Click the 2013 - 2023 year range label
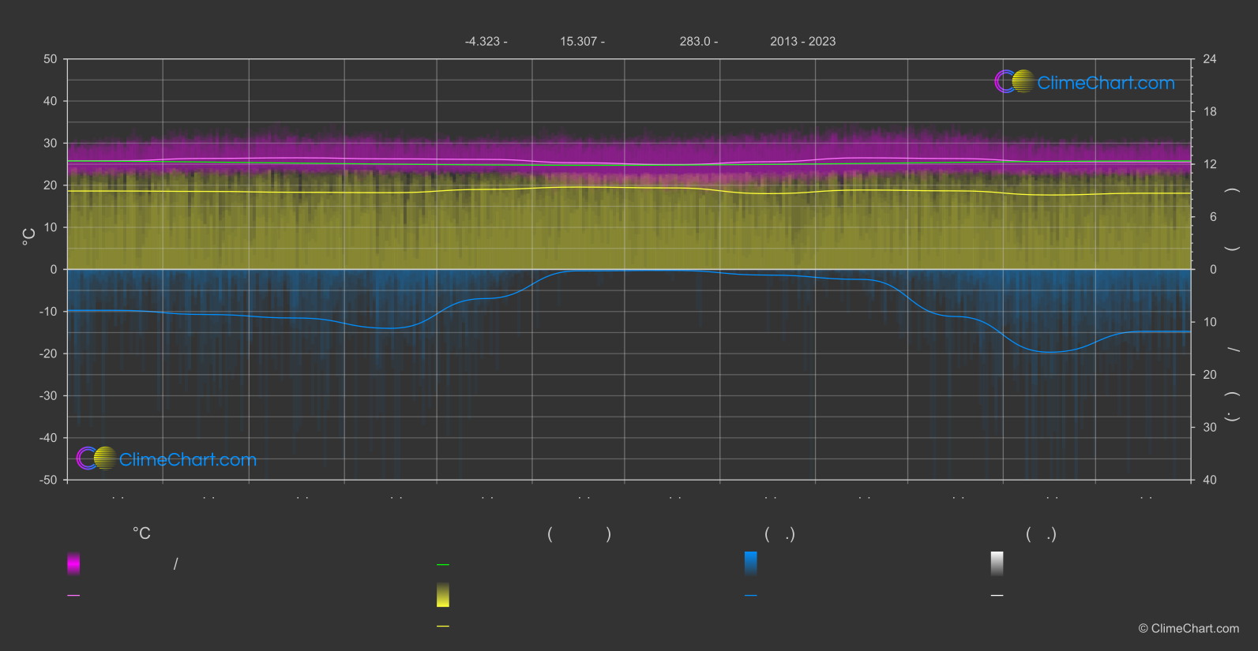Image resolution: width=1258 pixels, height=651 pixels. [x=802, y=42]
